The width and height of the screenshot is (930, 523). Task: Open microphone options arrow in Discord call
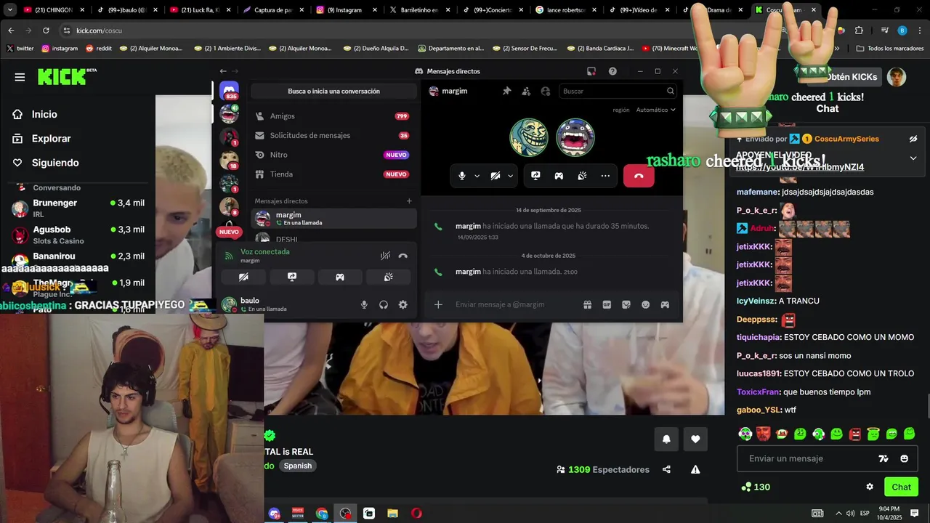click(x=477, y=176)
